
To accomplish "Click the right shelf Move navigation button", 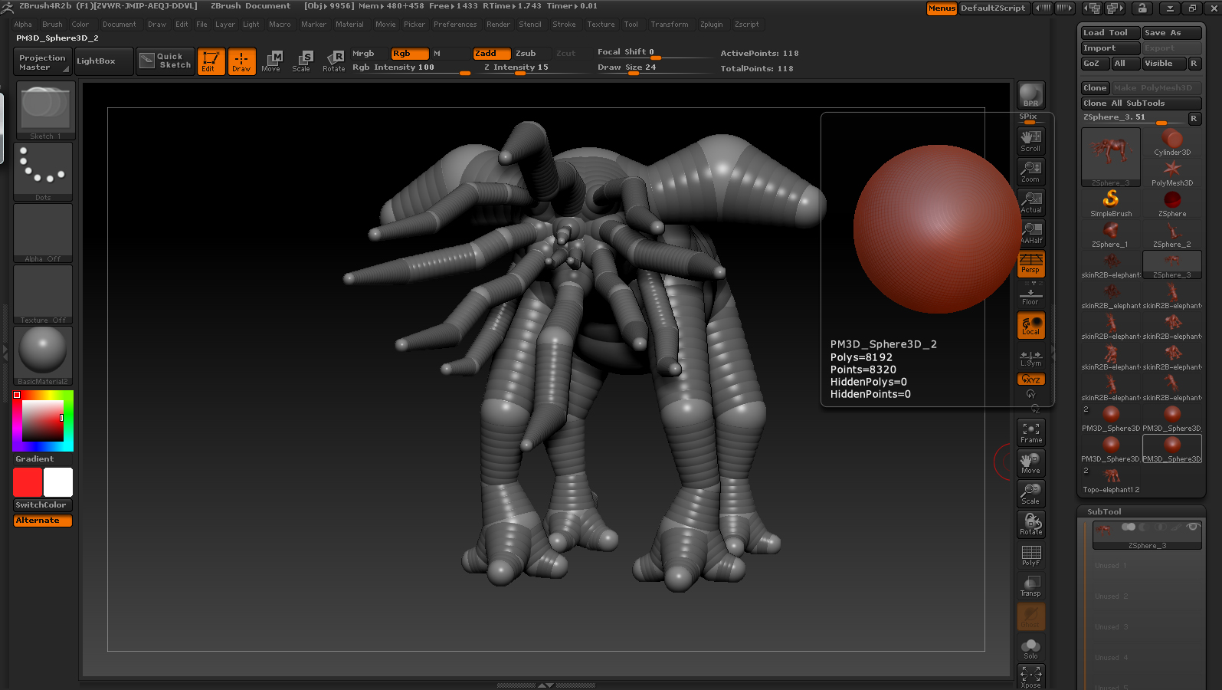I will coord(1031,463).
